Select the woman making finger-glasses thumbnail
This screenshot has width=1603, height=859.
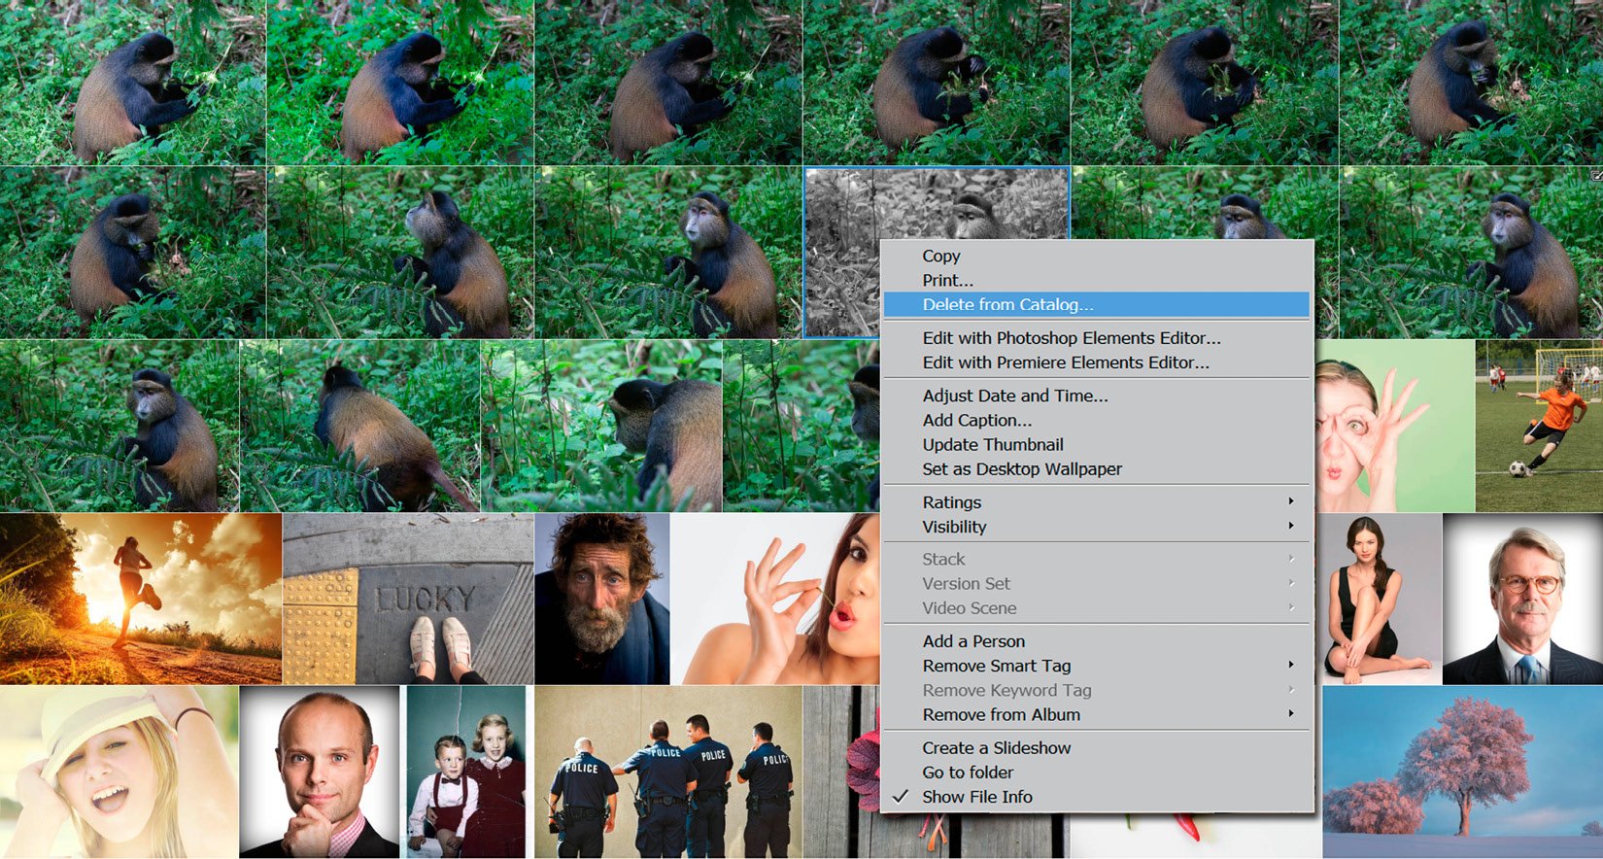point(1395,426)
